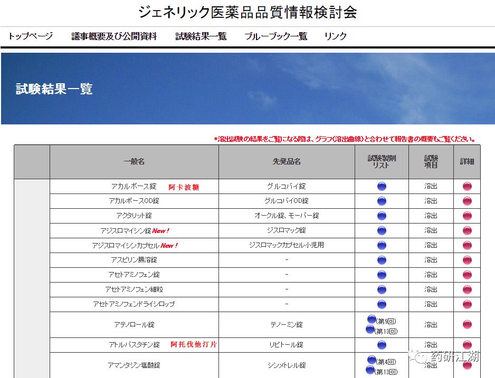This screenshot has width=495, height=378.
Task: Select the アスピリン腸溶錠 drug name
Action: (x=134, y=260)
